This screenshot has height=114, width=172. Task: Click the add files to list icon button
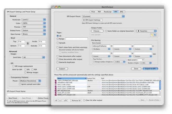click(56, 101)
